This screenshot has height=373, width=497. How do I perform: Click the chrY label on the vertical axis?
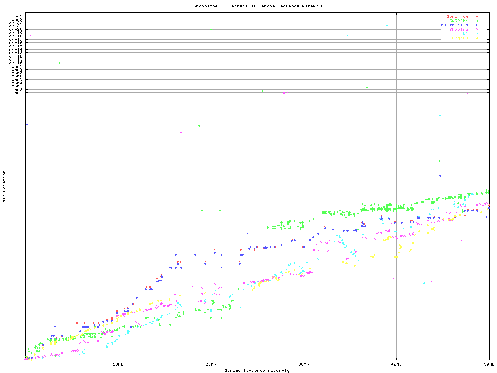[17, 16]
